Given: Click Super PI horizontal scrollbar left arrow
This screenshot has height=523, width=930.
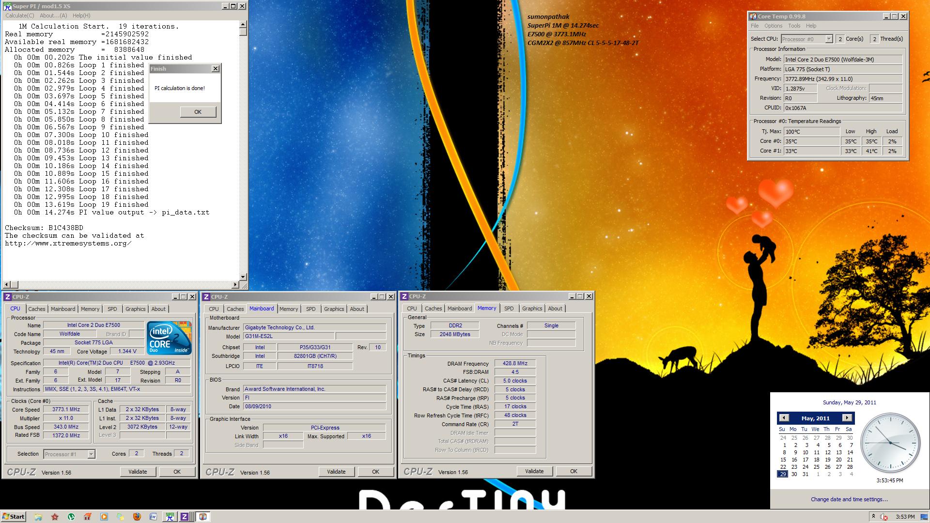Looking at the screenshot, I should click(6, 285).
